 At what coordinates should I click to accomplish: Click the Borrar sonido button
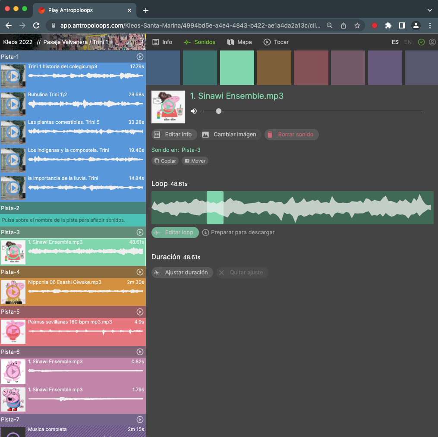coord(291,135)
